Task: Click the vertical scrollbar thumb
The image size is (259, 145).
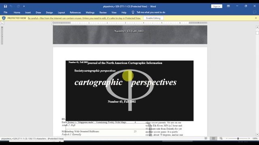Action: pyautogui.click(x=257, y=33)
